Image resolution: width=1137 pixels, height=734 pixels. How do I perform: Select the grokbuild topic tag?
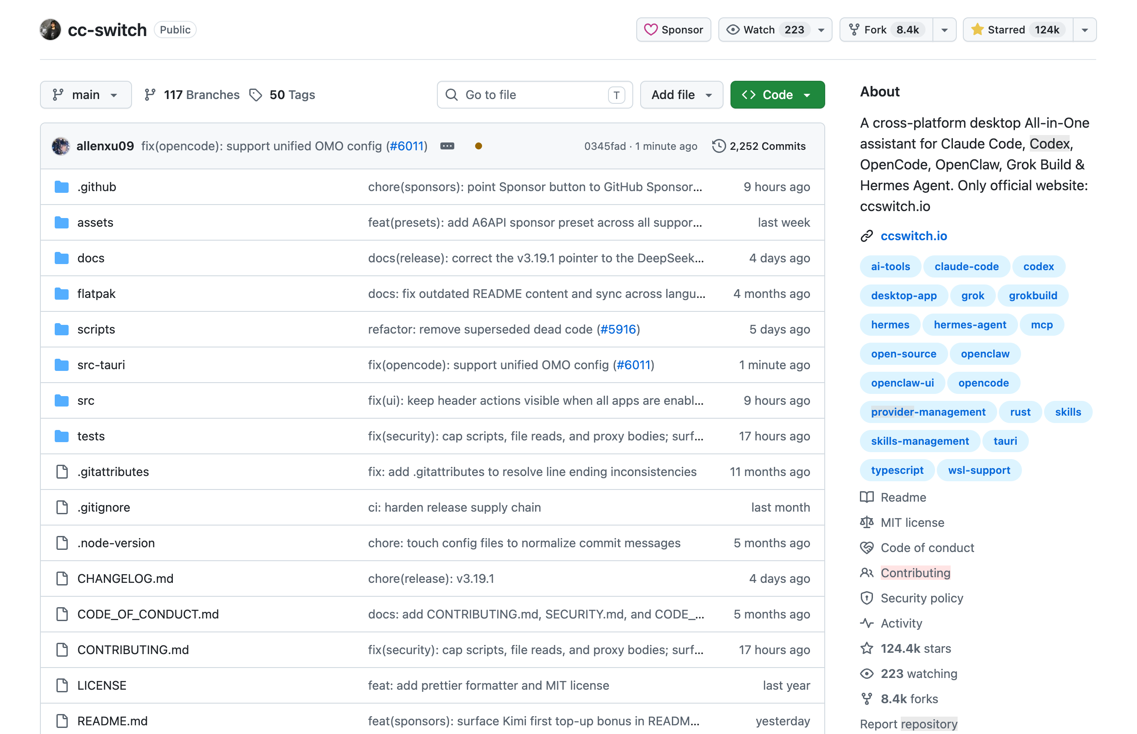(1033, 295)
